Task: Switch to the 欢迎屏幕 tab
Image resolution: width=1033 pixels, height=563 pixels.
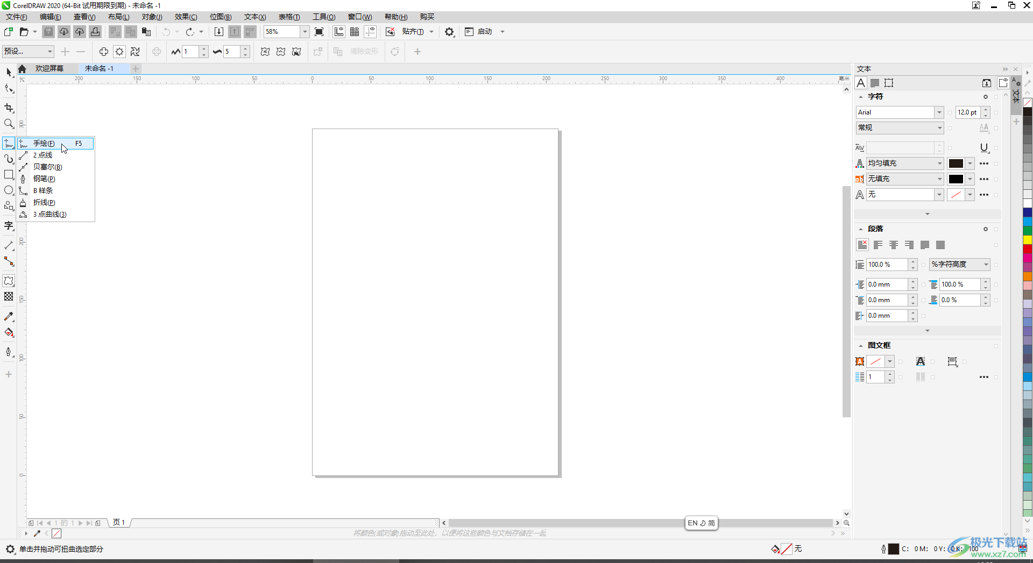Action: 49,69
